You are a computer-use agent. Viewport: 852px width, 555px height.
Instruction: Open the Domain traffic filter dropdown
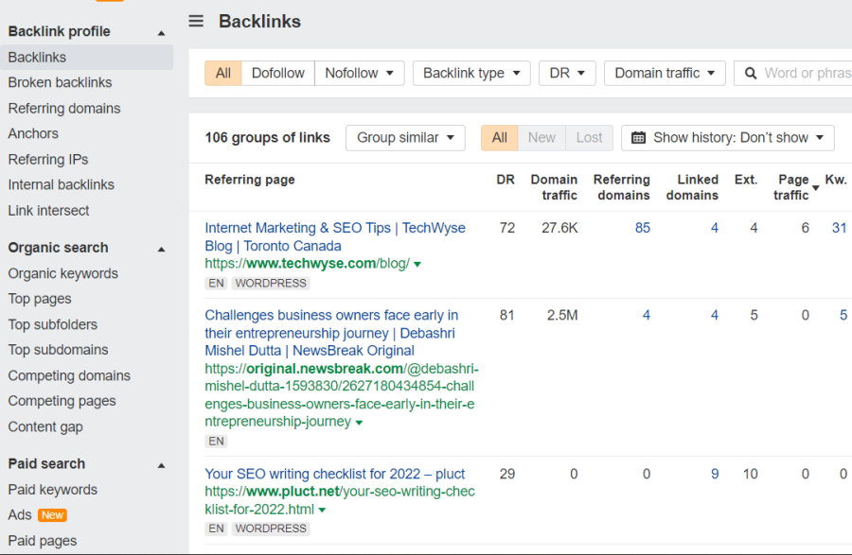(x=665, y=73)
